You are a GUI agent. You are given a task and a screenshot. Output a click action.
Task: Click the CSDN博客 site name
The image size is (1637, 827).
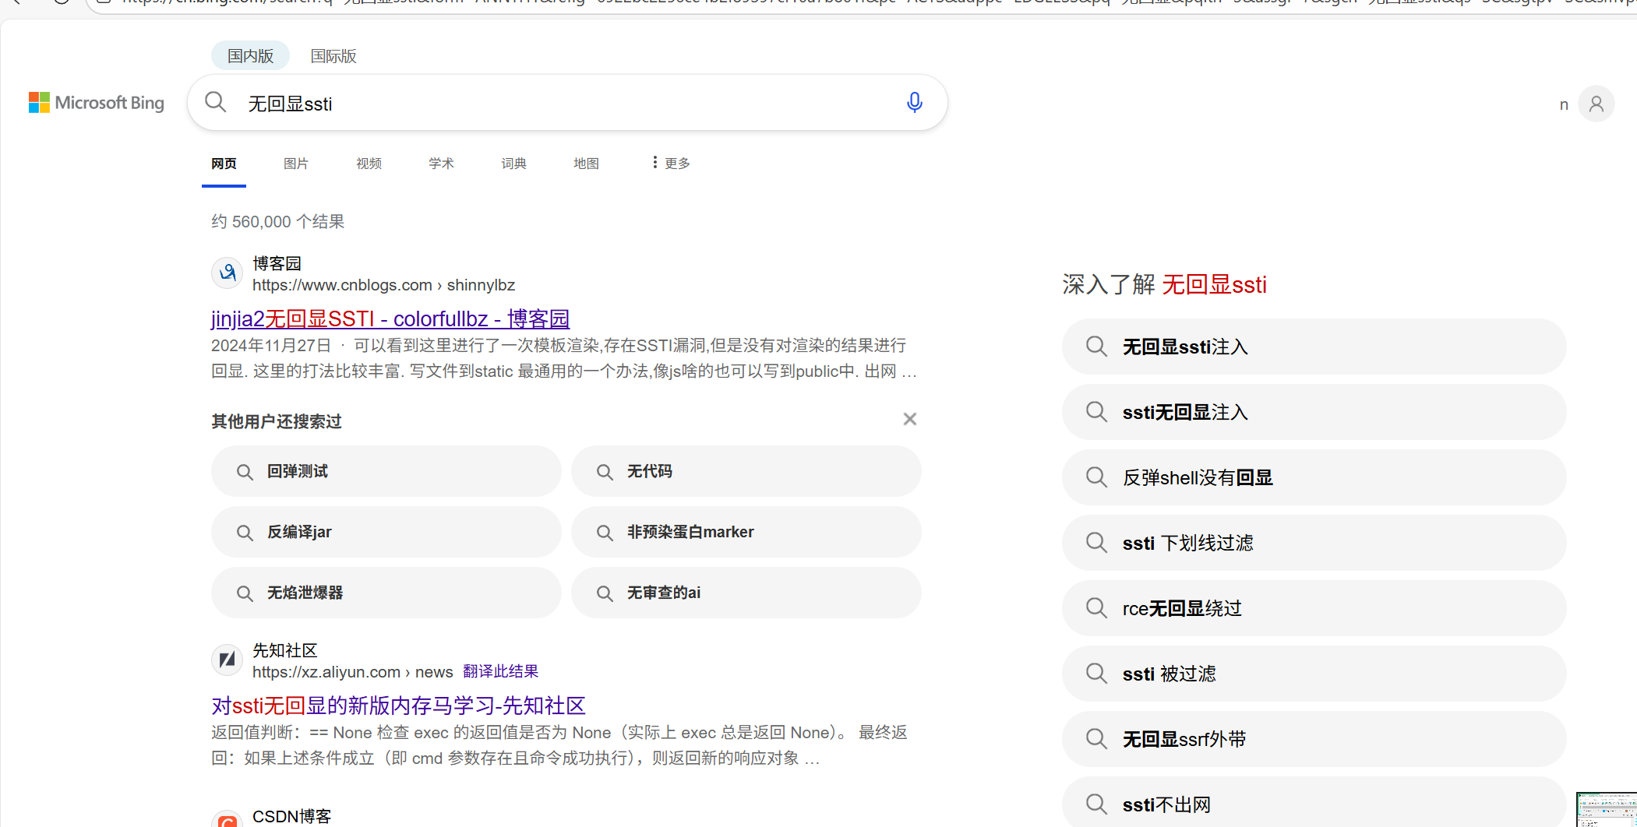point(292,816)
